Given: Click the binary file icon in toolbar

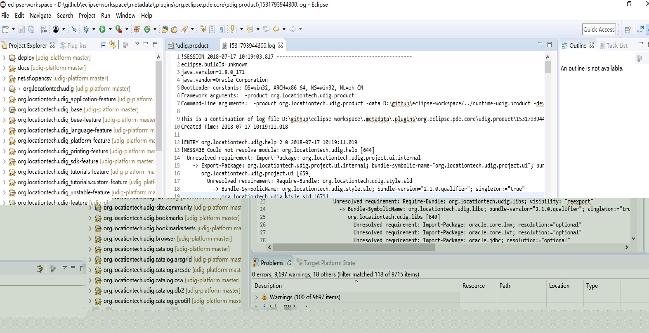Looking at the screenshot, I should (x=44, y=29).
